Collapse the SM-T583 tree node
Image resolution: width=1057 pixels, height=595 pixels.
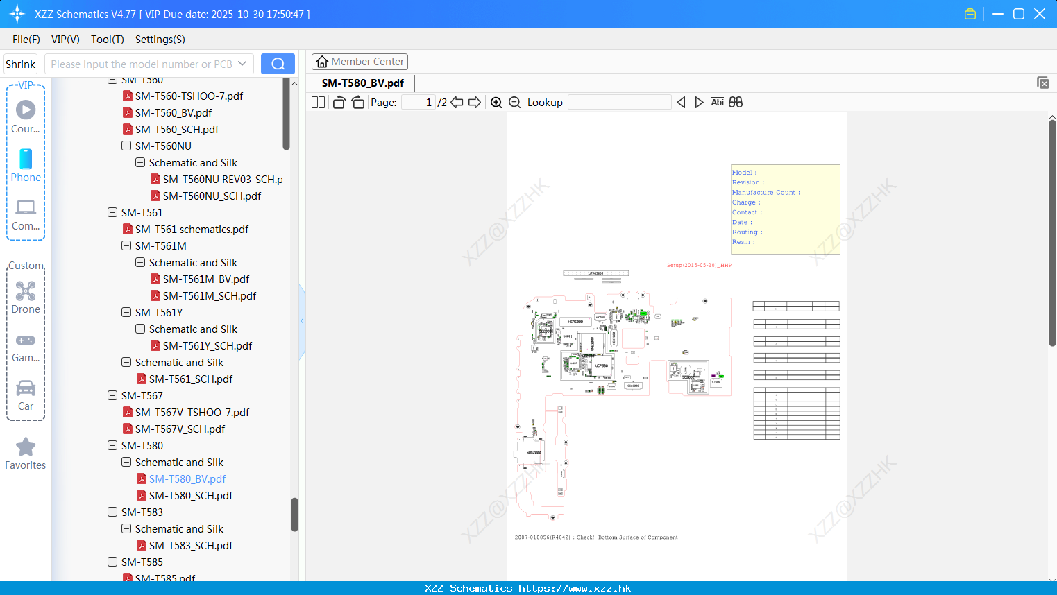click(112, 512)
